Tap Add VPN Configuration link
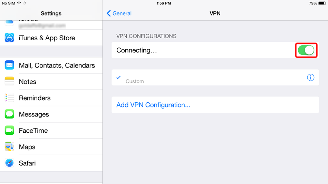 point(153,105)
